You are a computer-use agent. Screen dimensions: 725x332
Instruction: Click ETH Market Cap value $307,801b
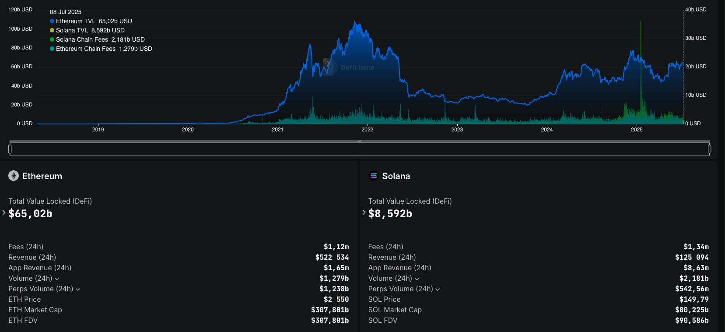coord(330,310)
